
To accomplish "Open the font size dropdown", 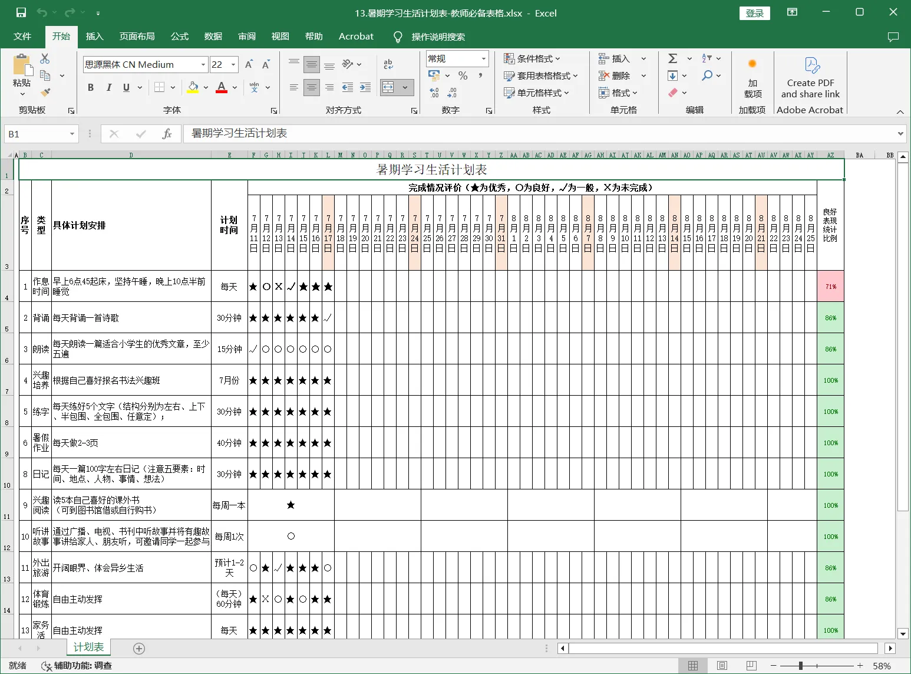I will tap(233, 64).
